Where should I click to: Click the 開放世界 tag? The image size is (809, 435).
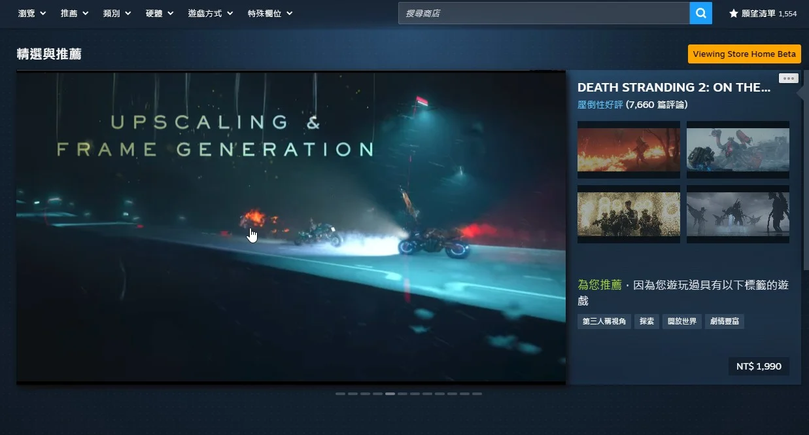pos(681,321)
